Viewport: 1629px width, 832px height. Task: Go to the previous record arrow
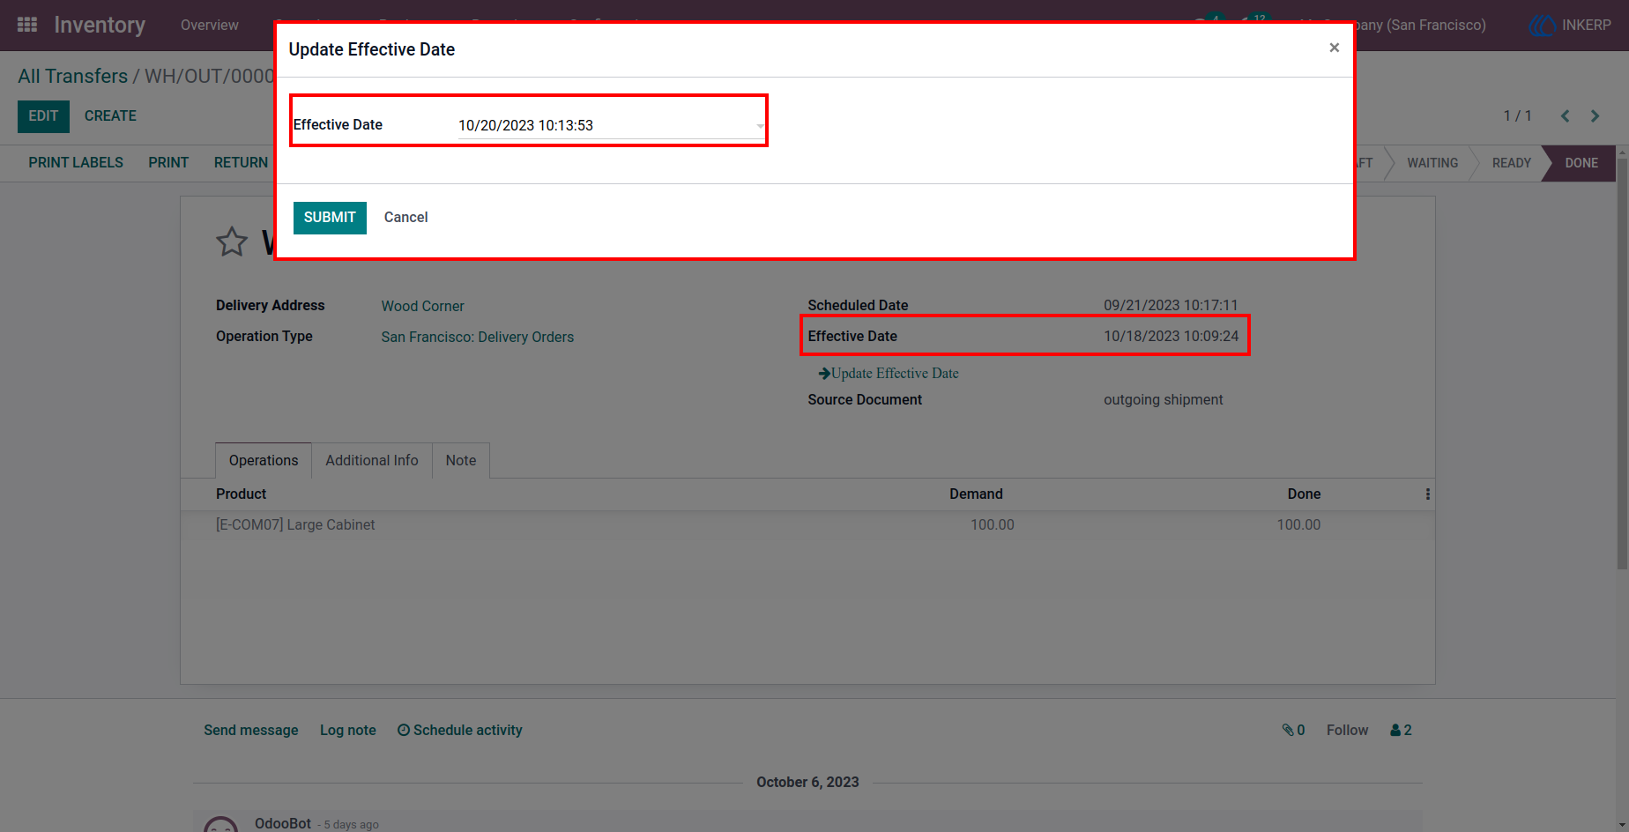1566,116
